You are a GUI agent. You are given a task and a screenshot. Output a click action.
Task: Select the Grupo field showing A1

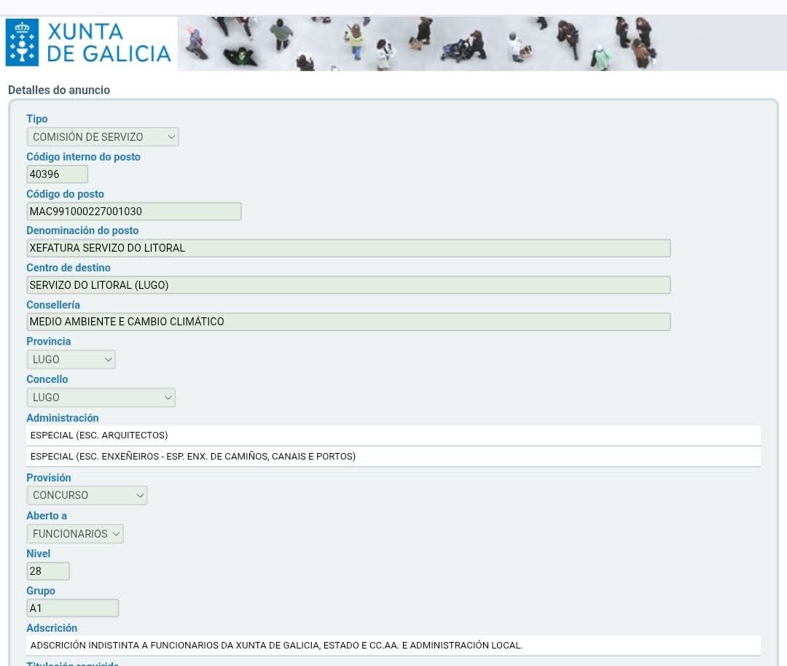click(73, 608)
